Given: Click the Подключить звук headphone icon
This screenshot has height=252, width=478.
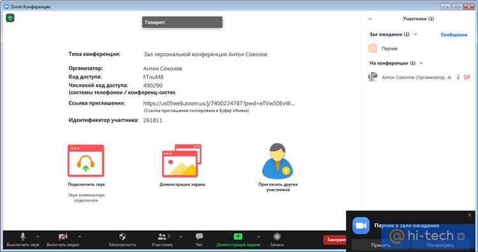Looking at the screenshot, I should [86, 161].
